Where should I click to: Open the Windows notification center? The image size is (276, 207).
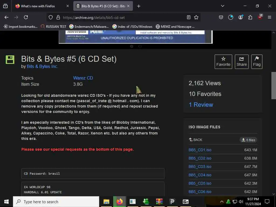[x=267, y=202]
